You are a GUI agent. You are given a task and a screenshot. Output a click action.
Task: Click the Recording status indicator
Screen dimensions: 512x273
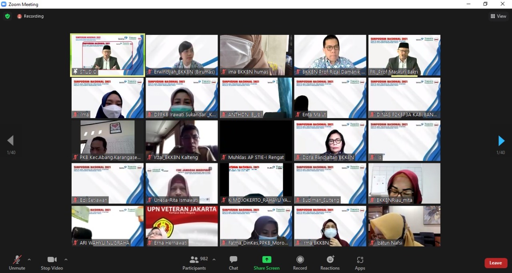click(x=30, y=16)
